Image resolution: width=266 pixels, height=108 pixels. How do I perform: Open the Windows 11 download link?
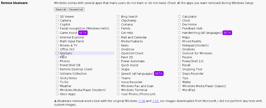coord(155,101)
